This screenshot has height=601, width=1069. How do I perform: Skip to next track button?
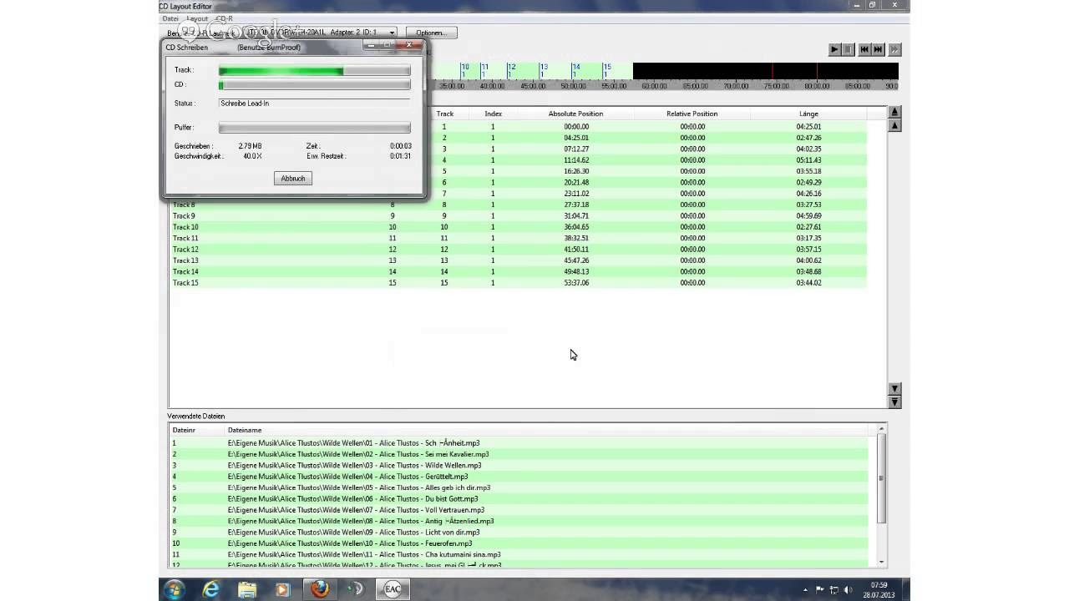[878, 49]
